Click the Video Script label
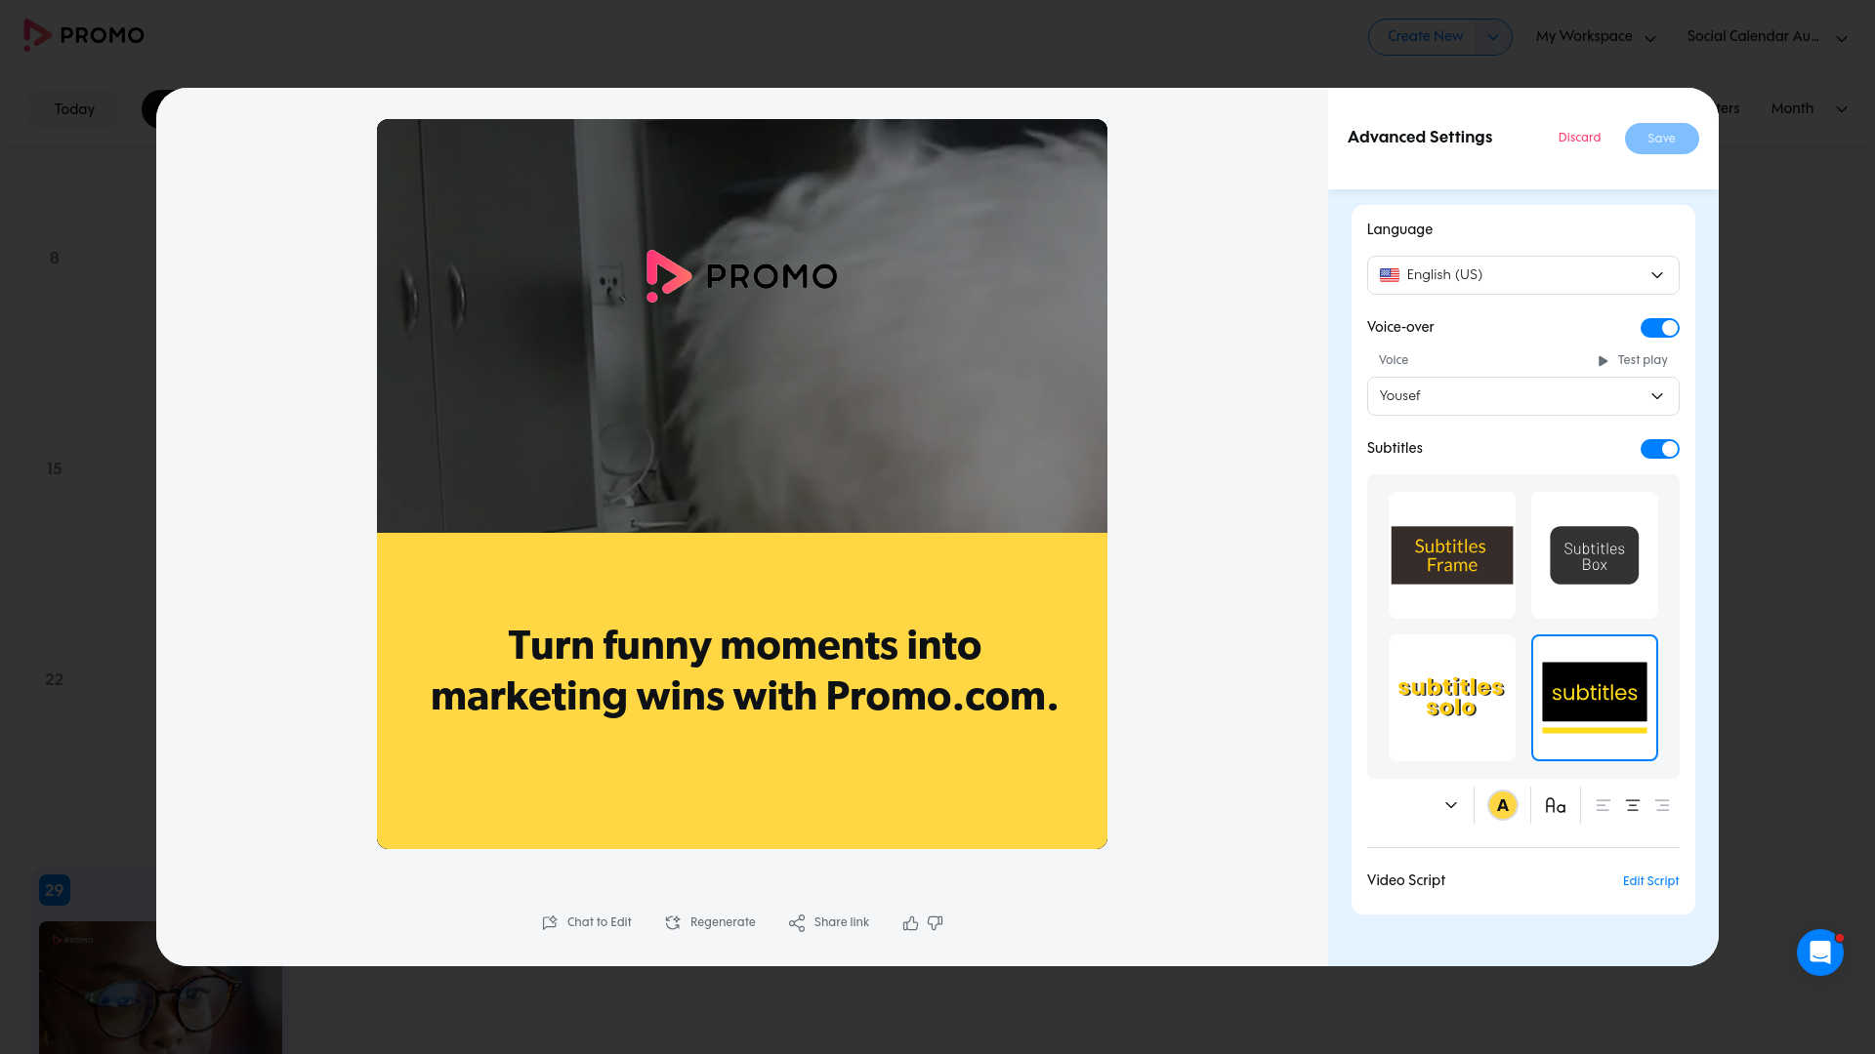 pos(1406,880)
